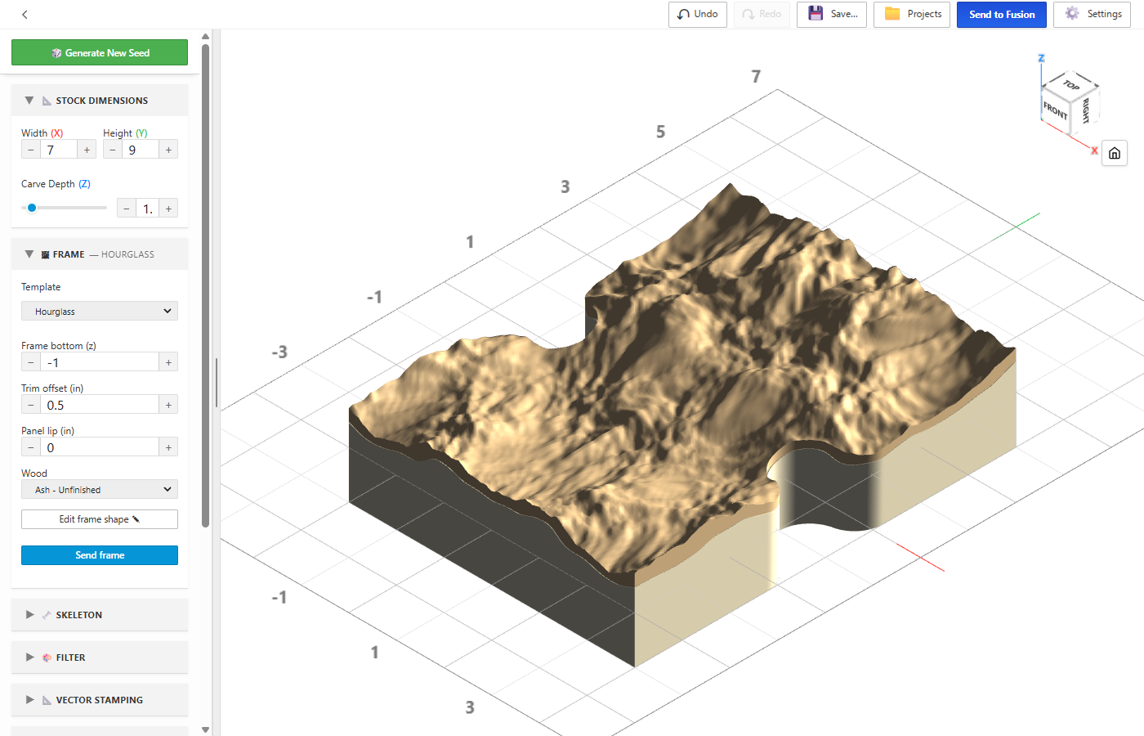Open the Template dropdown showing Hourglass

pos(100,311)
